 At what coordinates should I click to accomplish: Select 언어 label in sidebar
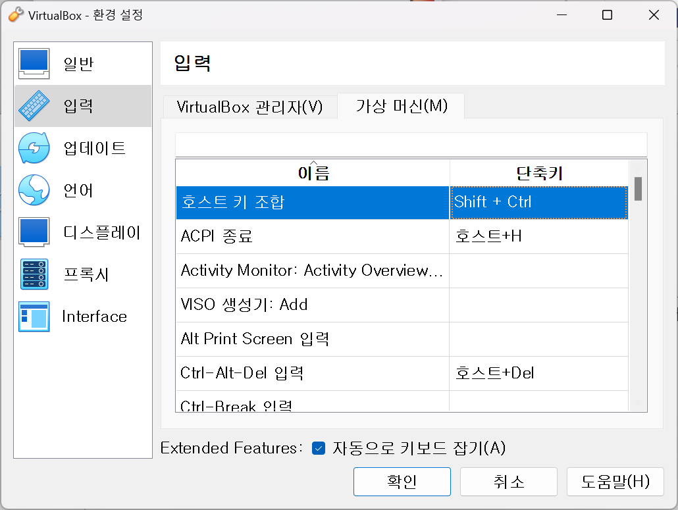(78, 190)
